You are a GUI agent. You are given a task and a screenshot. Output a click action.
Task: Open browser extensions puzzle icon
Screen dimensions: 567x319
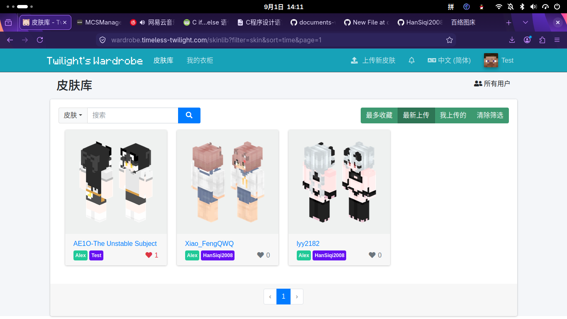click(x=542, y=40)
